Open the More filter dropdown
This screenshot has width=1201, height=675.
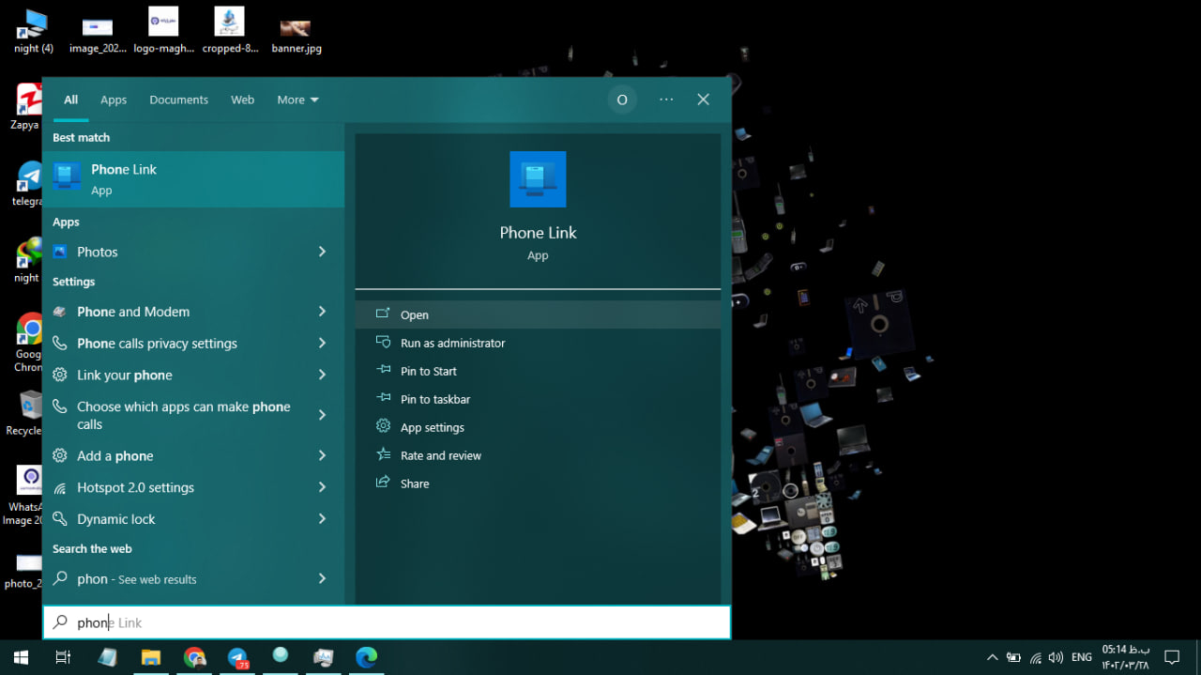tap(297, 100)
